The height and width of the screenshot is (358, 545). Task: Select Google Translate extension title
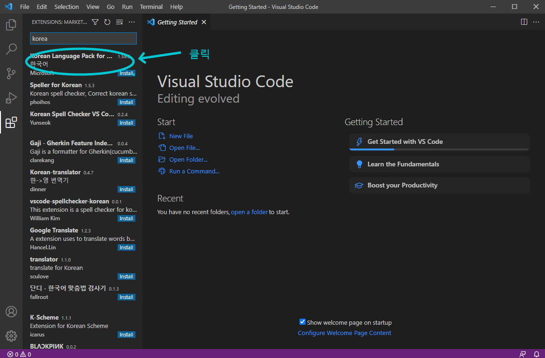pyautogui.click(x=54, y=231)
